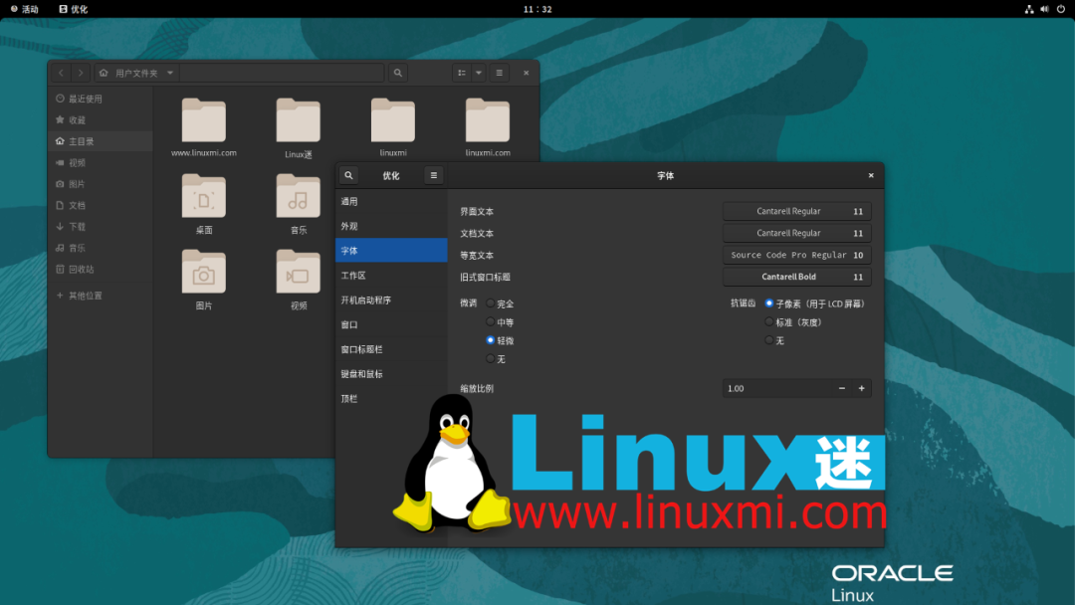Click volume icon in top bar
The height and width of the screenshot is (605, 1075).
coord(1044,9)
